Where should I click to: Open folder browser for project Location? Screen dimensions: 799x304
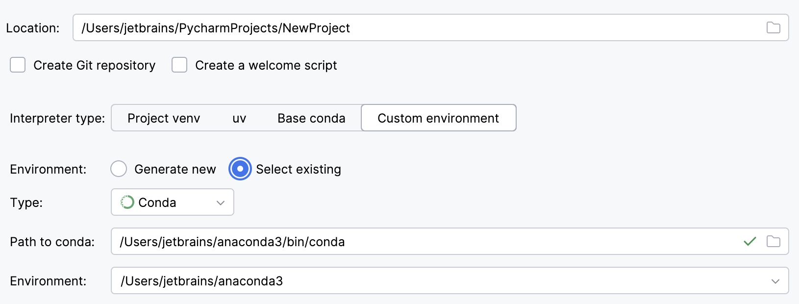tap(774, 28)
